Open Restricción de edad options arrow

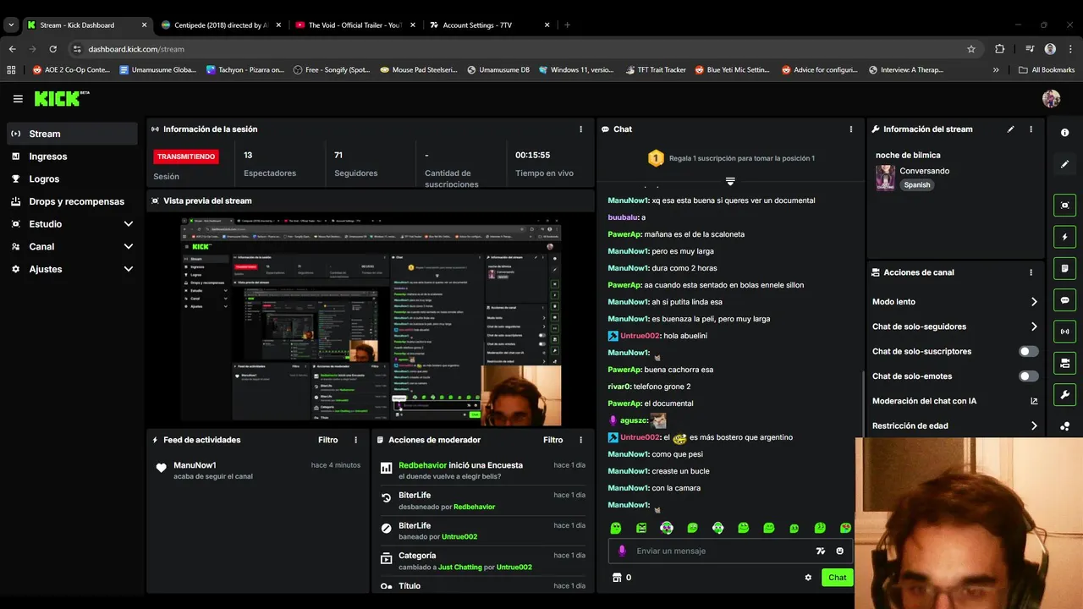1033,425
